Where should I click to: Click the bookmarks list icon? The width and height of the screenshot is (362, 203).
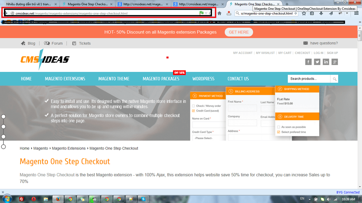(312, 13)
